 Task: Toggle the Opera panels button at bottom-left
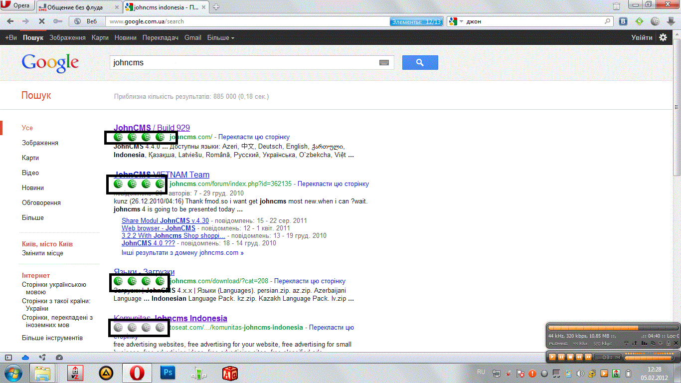coord(8,357)
